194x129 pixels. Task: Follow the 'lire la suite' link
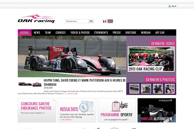[72, 94]
